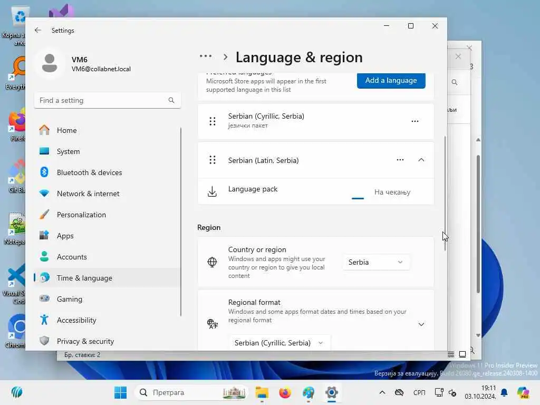This screenshot has height=405, width=540.
Task: Click the Settings page vertical scrollbar
Action: [x=445, y=193]
